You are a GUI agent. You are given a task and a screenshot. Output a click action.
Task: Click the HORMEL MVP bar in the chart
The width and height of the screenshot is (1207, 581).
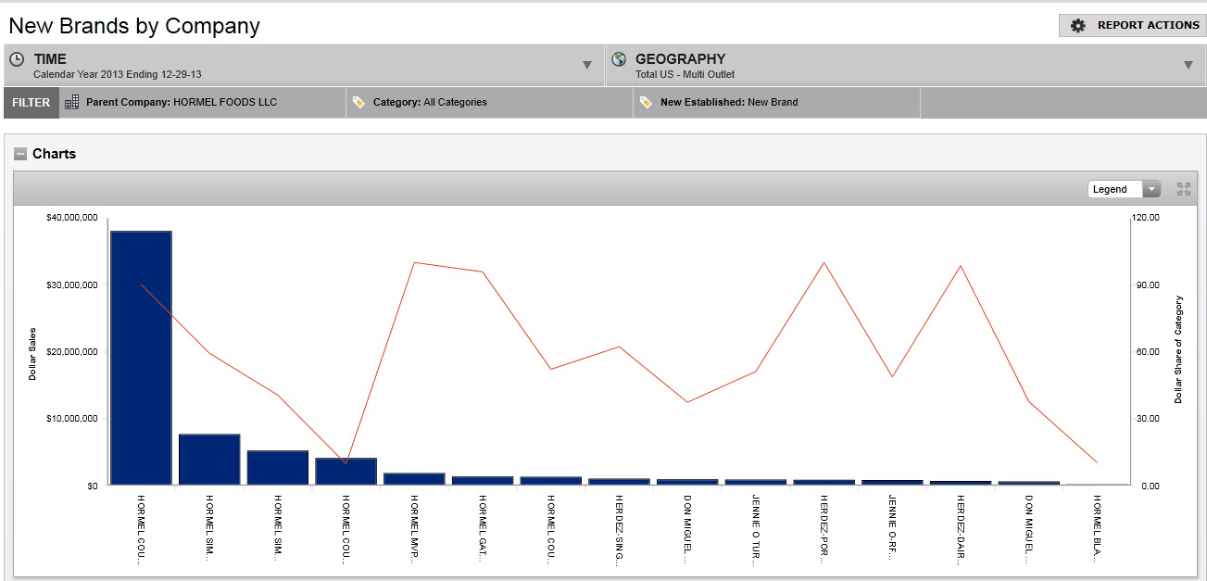(414, 479)
